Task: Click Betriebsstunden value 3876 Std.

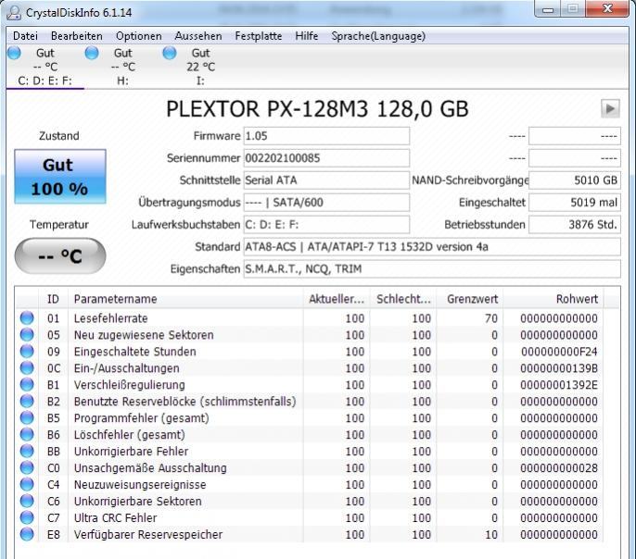Action: pyautogui.click(x=575, y=225)
